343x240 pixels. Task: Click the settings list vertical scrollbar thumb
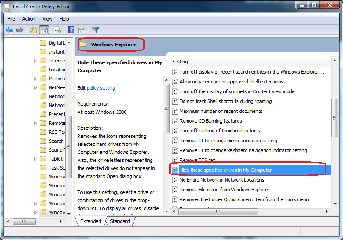pyautogui.click(x=335, y=118)
